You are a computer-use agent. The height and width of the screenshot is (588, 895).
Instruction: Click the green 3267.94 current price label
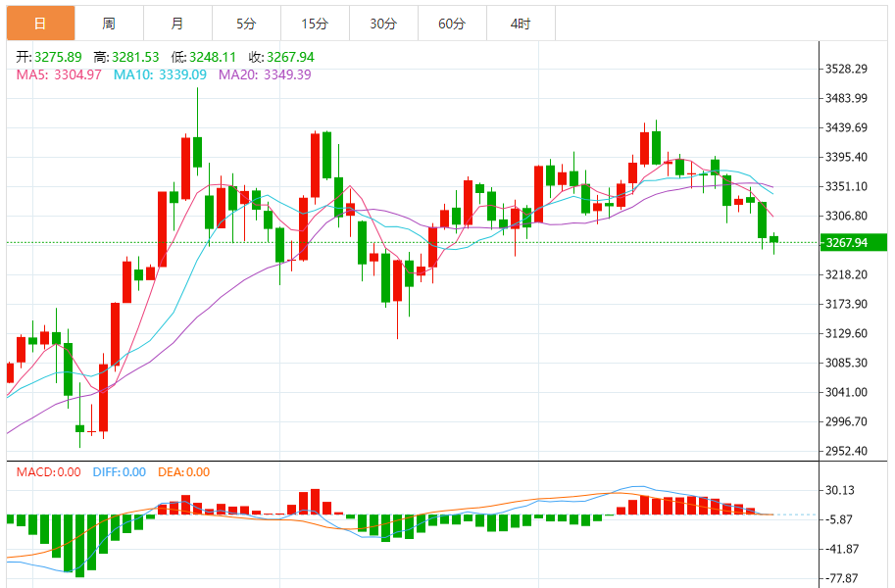(x=853, y=243)
